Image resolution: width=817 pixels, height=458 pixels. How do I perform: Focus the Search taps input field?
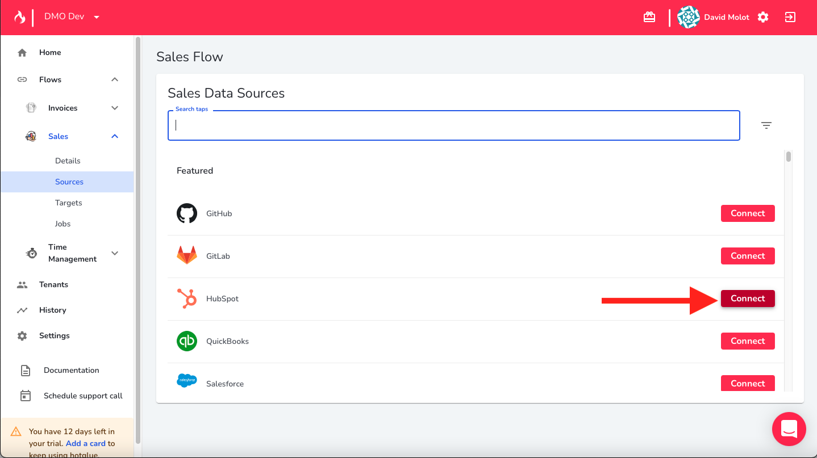pyautogui.click(x=454, y=125)
